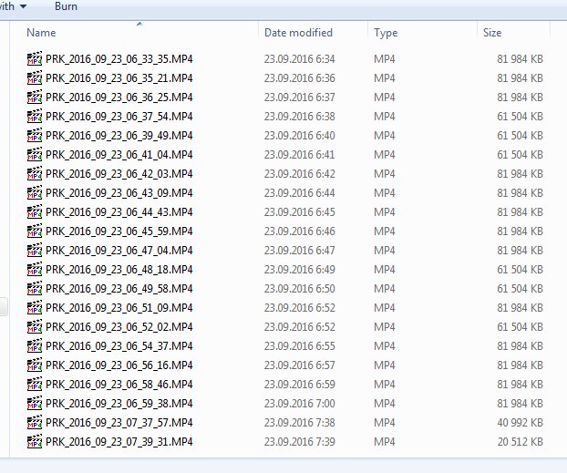The height and width of the screenshot is (473, 567).
Task: Click file icon of PRK_2016_09_23_06_41_04.MP4
Action: [35, 154]
